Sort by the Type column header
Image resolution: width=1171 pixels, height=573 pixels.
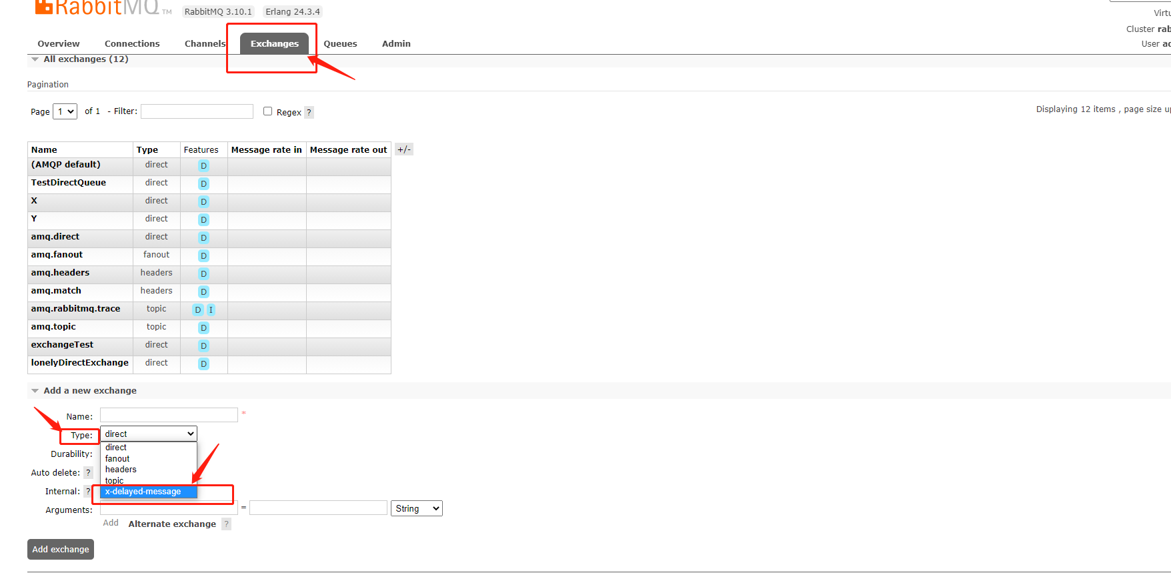(x=147, y=150)
